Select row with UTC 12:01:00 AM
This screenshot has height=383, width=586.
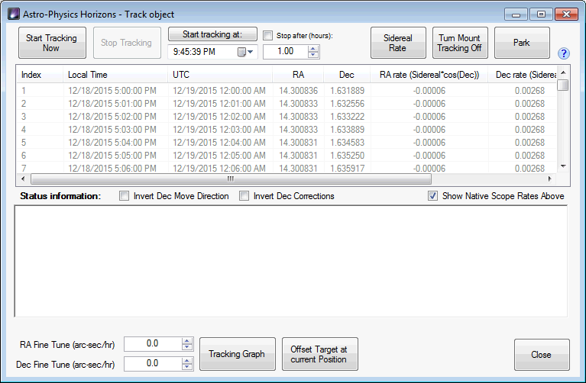tap(287, 104)
